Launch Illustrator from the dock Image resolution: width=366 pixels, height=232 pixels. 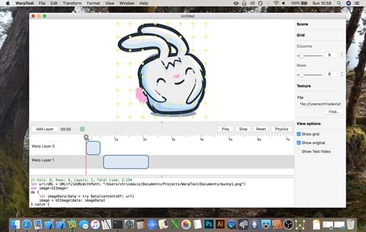coord(220,224)
